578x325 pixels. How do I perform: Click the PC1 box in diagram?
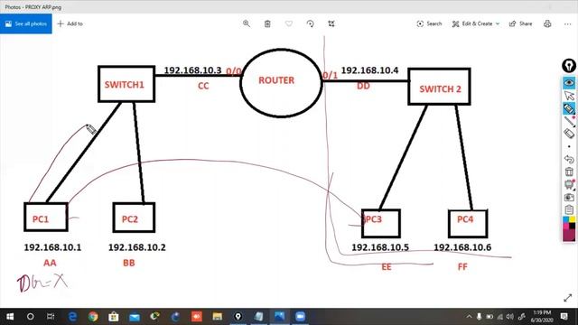pos(46,217)
